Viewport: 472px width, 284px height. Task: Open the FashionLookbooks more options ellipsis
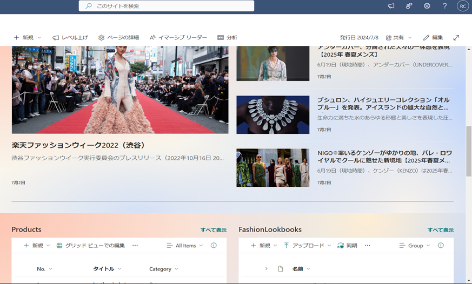pyautogui.click(x=368, y=246)
